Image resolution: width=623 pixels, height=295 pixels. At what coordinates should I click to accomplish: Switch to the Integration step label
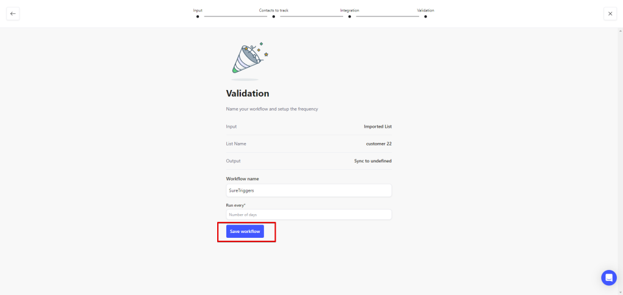tap(349, 10)
